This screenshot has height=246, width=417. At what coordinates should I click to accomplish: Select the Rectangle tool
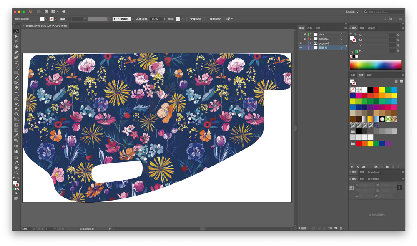16,73
